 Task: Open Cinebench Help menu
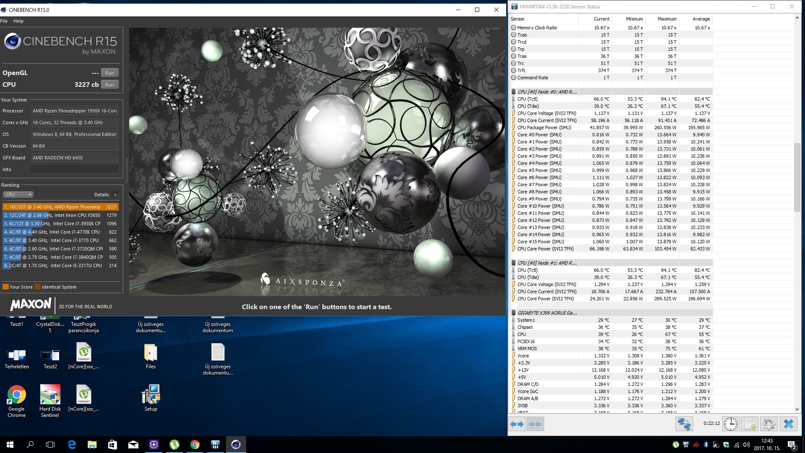click(x=18, y=21)
